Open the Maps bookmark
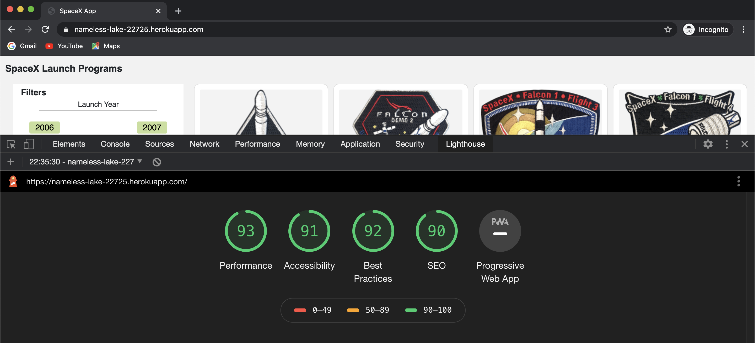 [x=106, y=46]
